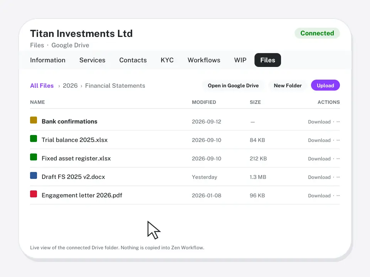
Task: Select the KYC tab
Action: [167, 60]
